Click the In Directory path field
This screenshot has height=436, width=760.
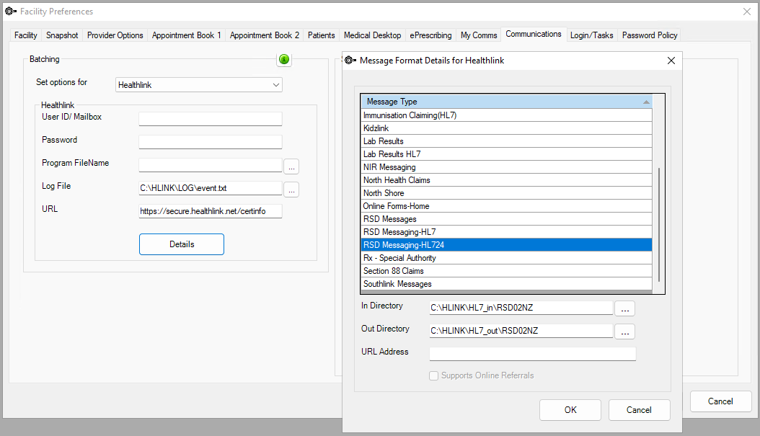pyautogui.click(x=521, y=308)
